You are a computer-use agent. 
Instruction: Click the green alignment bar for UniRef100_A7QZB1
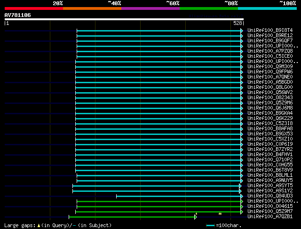(x=132, y=217)
